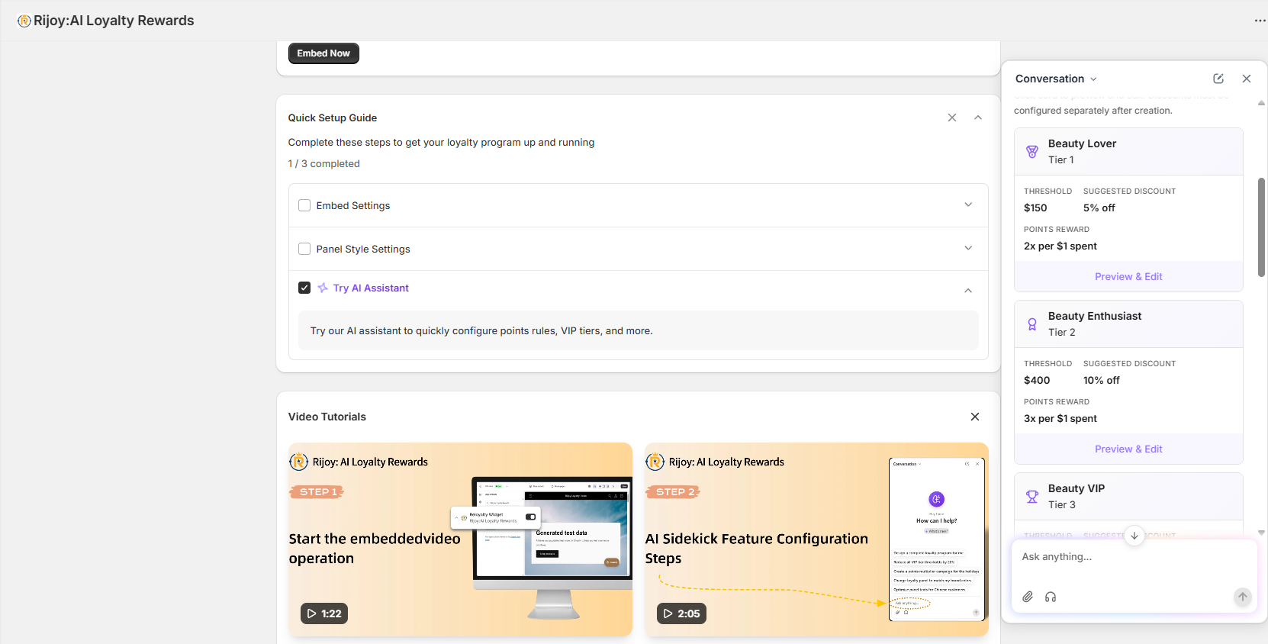
Task: Click Rijoy logo on Step 2 video card
Action: click(x=655, y=462)
